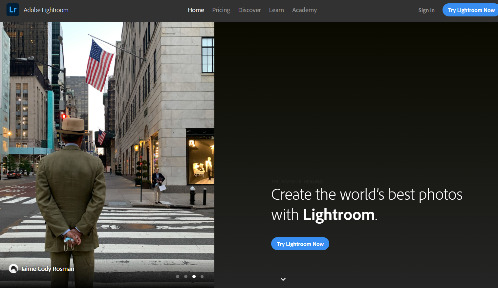This screenshot has height=288, width=498.
Task: Select the second carousel dot
Action: 186,277
